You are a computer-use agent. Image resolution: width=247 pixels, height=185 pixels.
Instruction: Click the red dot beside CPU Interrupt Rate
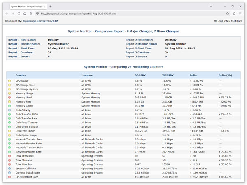pos(9,177)
